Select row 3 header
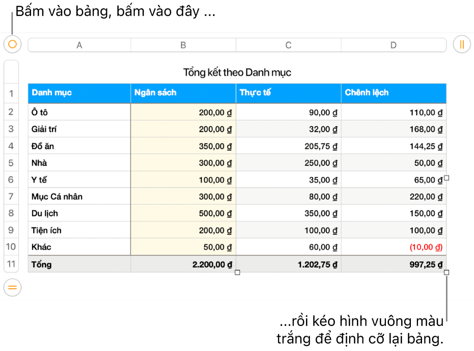Screen dimensions: 474x351 (x=11, y=129)
